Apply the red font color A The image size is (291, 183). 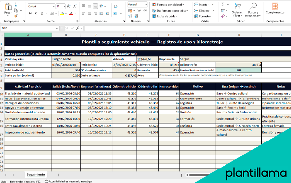coord(71,14)
